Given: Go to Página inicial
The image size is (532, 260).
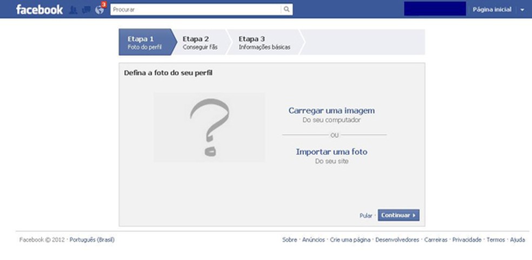Looking at the screenshot, I should pos(492,10).
